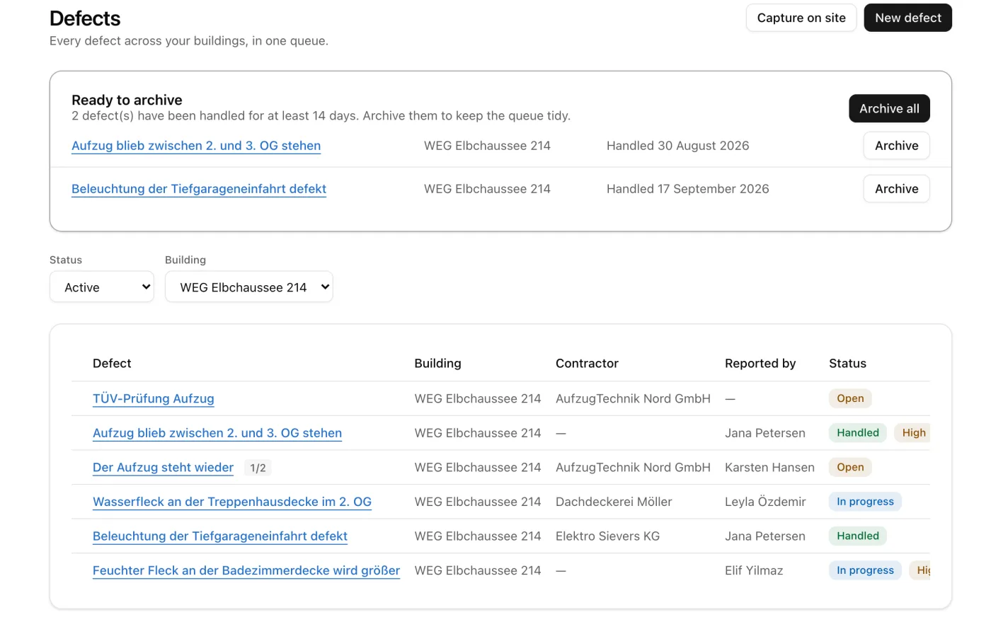Click the Status column header in the table
The image size is (991, 617).
847,364
